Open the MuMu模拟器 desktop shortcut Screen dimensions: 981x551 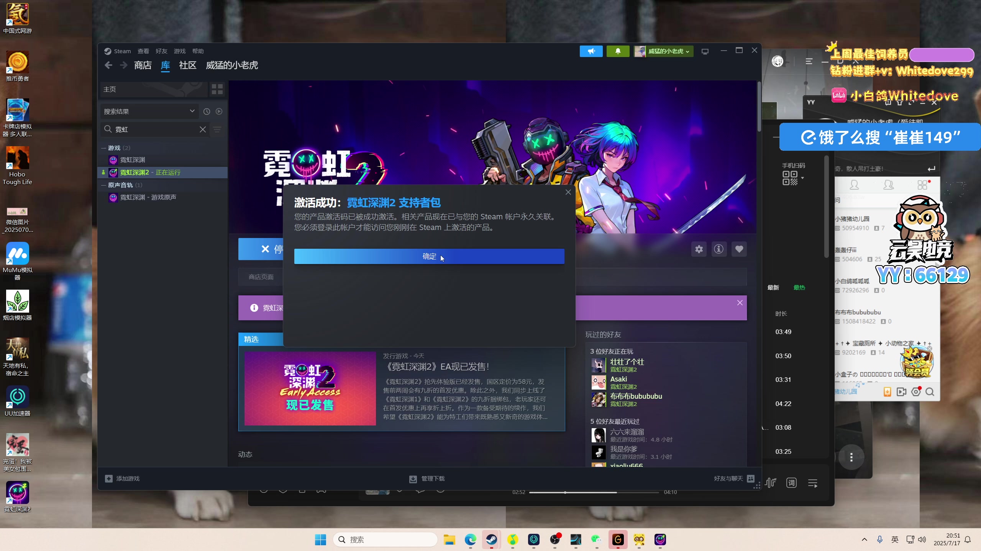coord(17,261)
